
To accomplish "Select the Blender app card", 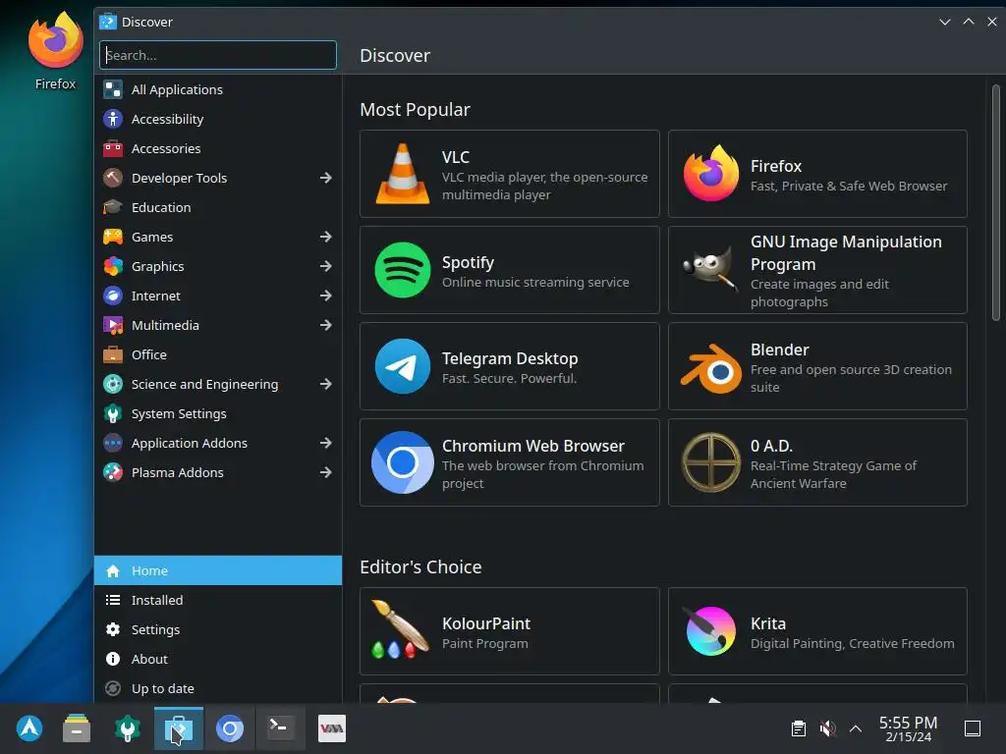I will click(x=817, y=366).
